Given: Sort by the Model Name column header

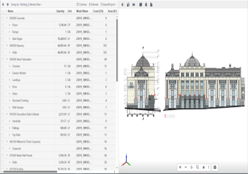Looking at the screenshot, I should click(x=82, y=11).
